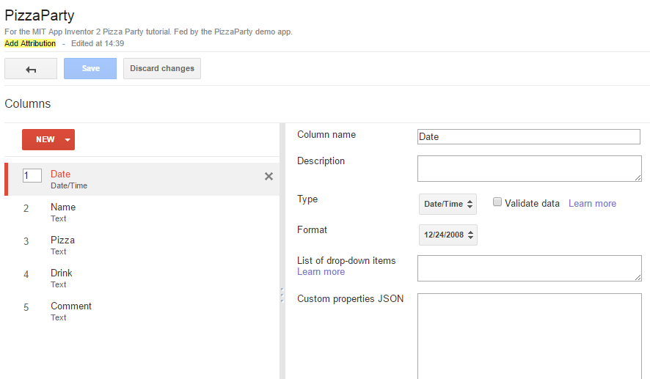Select the Drink column row
Screen dimensions: 650x379
tap(142, 279)
